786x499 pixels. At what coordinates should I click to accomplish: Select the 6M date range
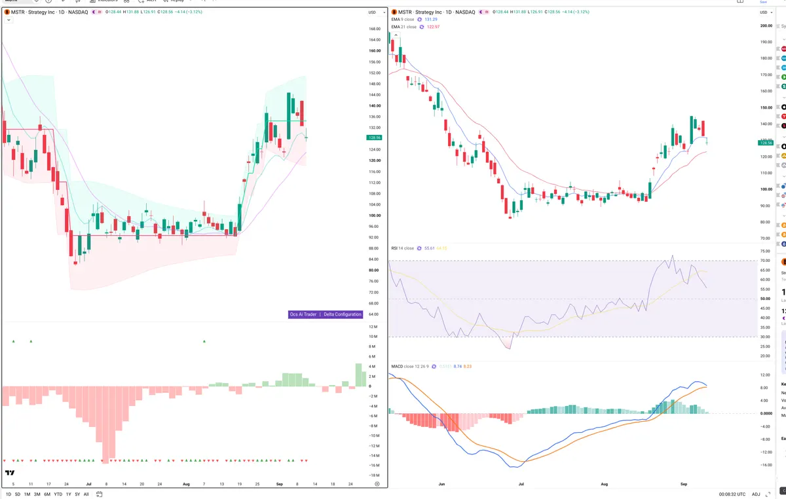pos(47,494)
